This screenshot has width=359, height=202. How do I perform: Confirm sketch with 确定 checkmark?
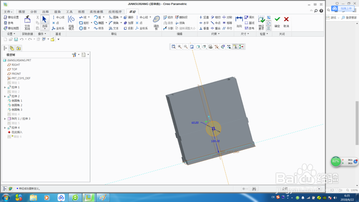277,22
